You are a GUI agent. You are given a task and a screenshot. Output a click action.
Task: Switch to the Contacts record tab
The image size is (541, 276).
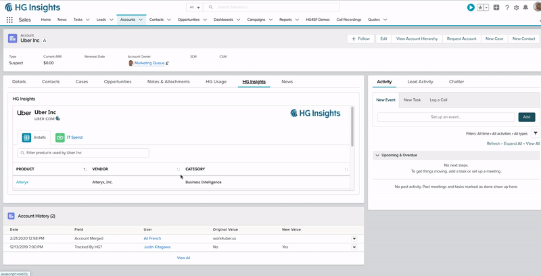pyautogui.click(x=51, y=82)
